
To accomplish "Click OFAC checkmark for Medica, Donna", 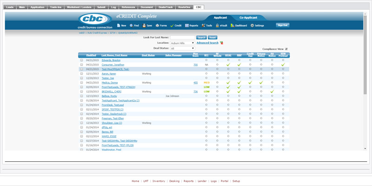I will [228, 83].
